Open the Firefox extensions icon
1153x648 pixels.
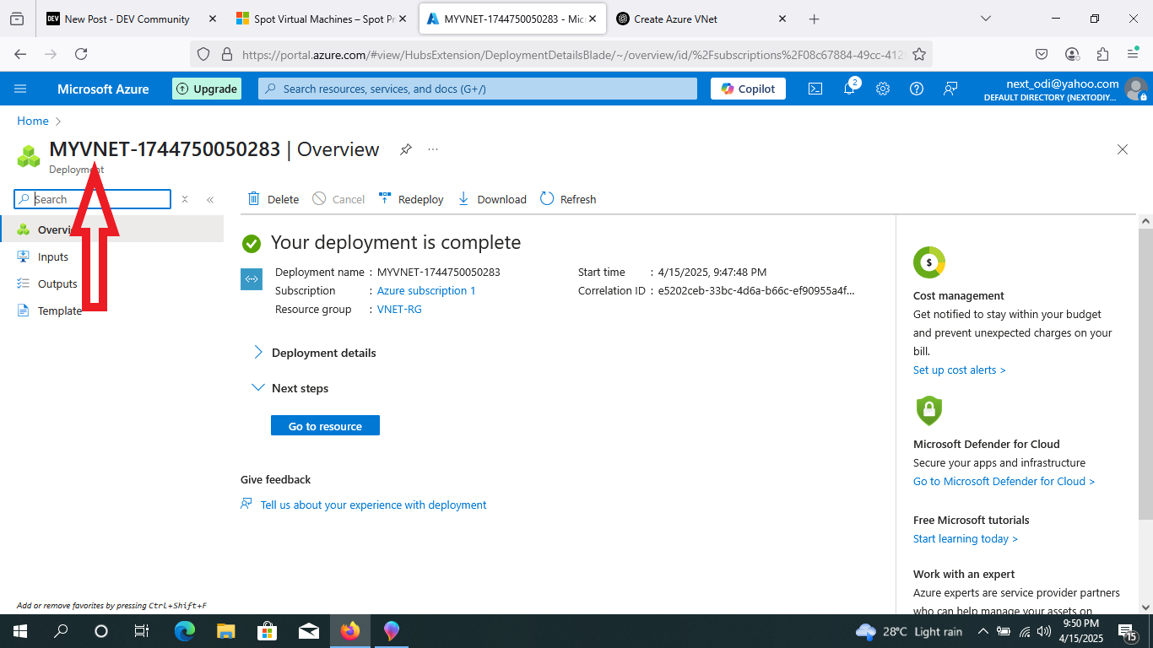[1102, 54]
